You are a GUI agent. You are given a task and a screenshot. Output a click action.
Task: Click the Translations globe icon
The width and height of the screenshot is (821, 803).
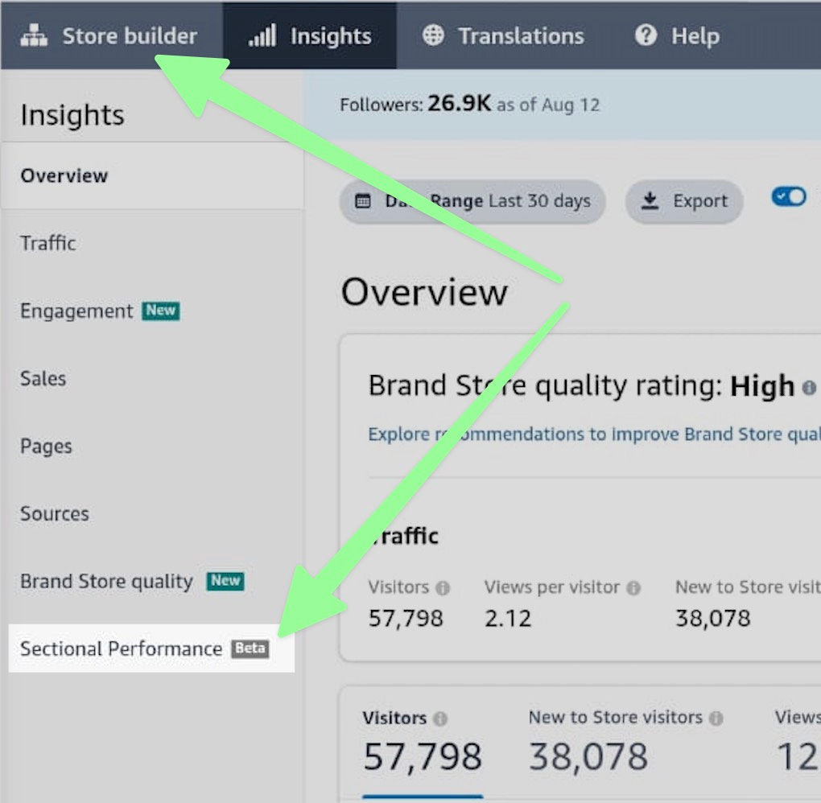(433, 35)
